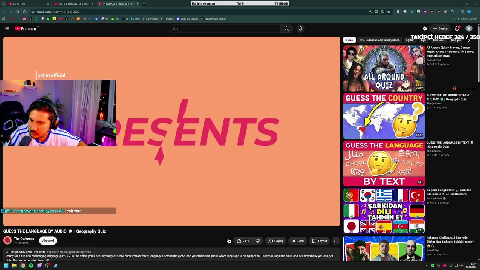Screen dimensions: 480x270
Task: Open Chrome media controls icon
Action: 462,12
